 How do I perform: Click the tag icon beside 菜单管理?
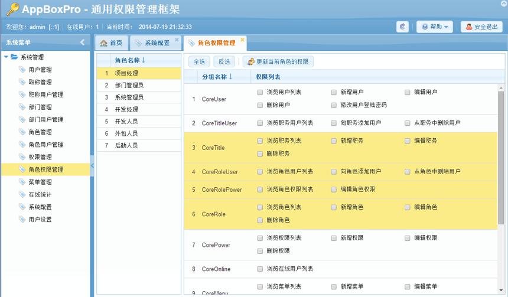point(22,182)
